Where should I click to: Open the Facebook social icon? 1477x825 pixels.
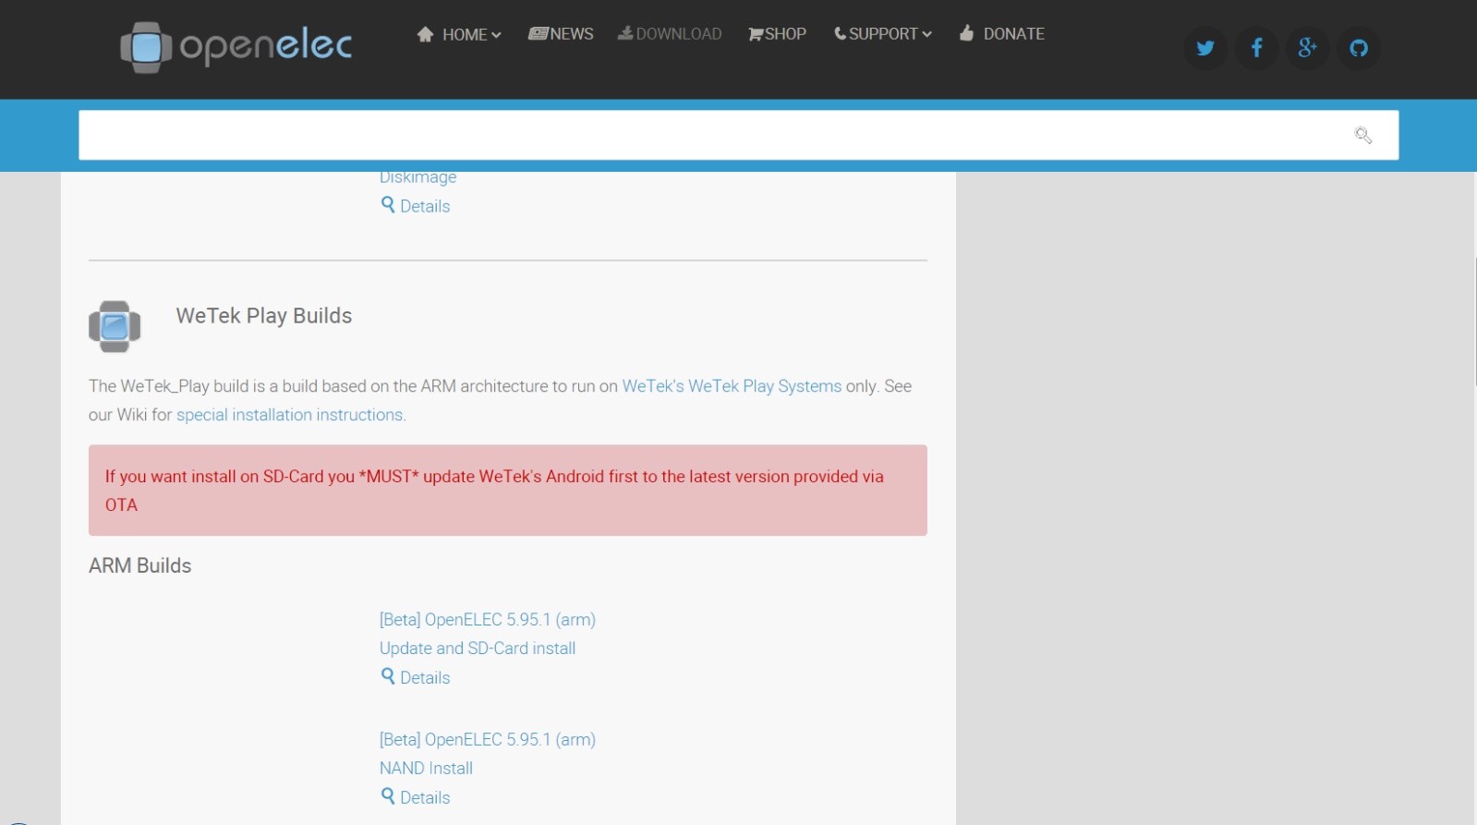point(1256,48)
